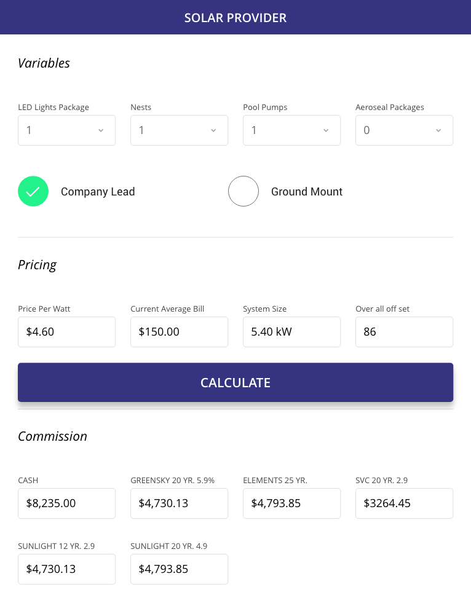Select the Over all off set field
Viewport: 471px width, 611px height.
coord(404,332)
